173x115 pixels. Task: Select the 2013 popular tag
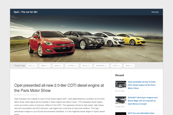[32, 66]
